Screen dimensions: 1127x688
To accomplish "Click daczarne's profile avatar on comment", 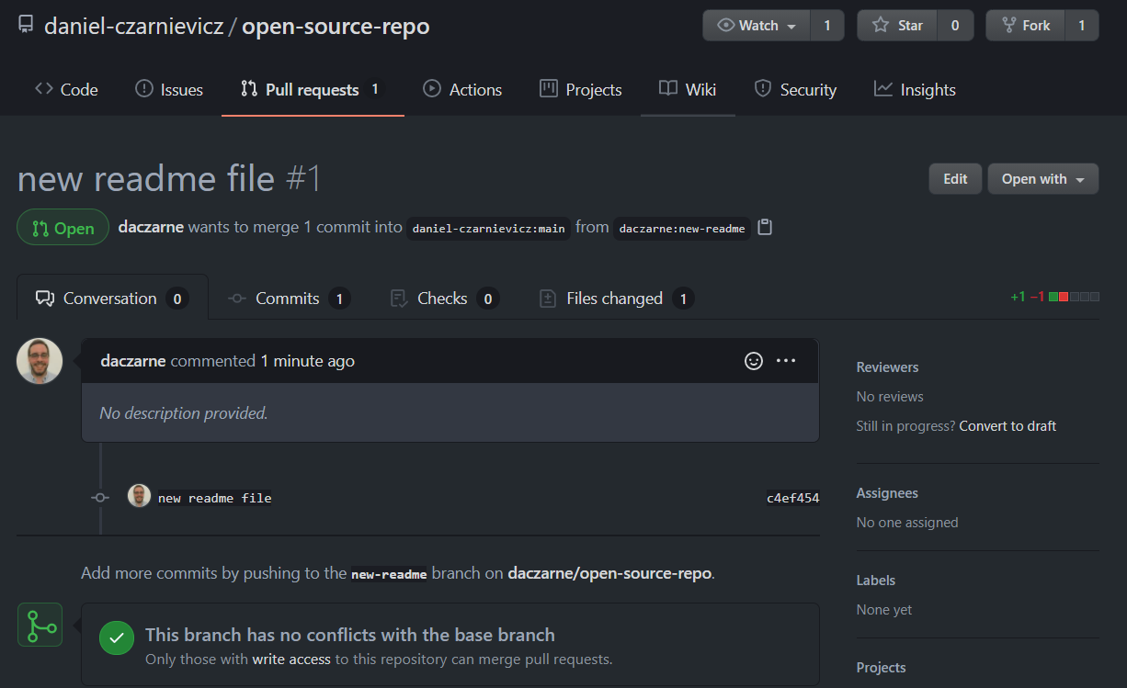I will tap(40, 361).
